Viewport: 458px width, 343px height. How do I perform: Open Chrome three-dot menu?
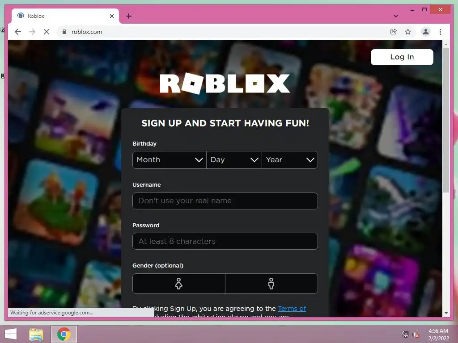point(440,32)
